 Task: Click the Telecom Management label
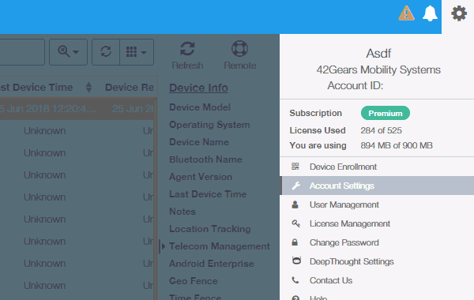219,246
